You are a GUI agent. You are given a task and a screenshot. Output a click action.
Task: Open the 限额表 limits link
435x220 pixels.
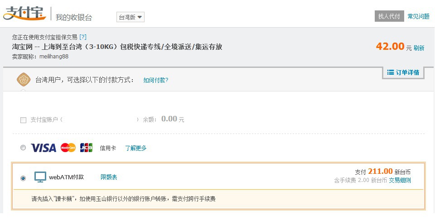109,177
